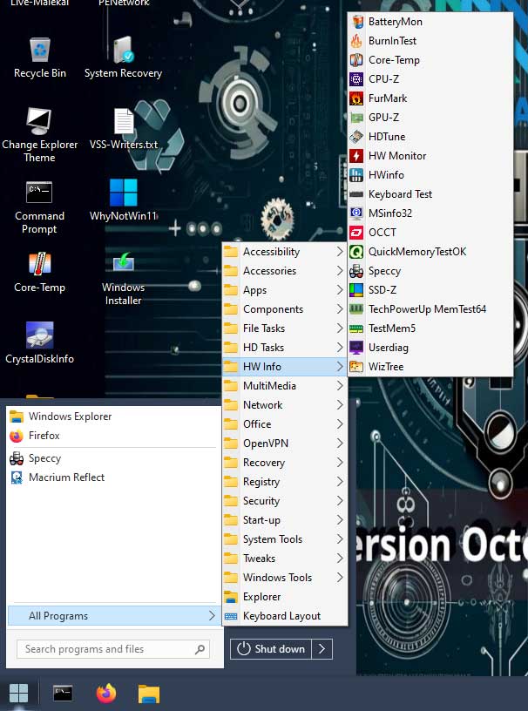Expand the Network folder
The image size is (528, 711).
(285, 405)
